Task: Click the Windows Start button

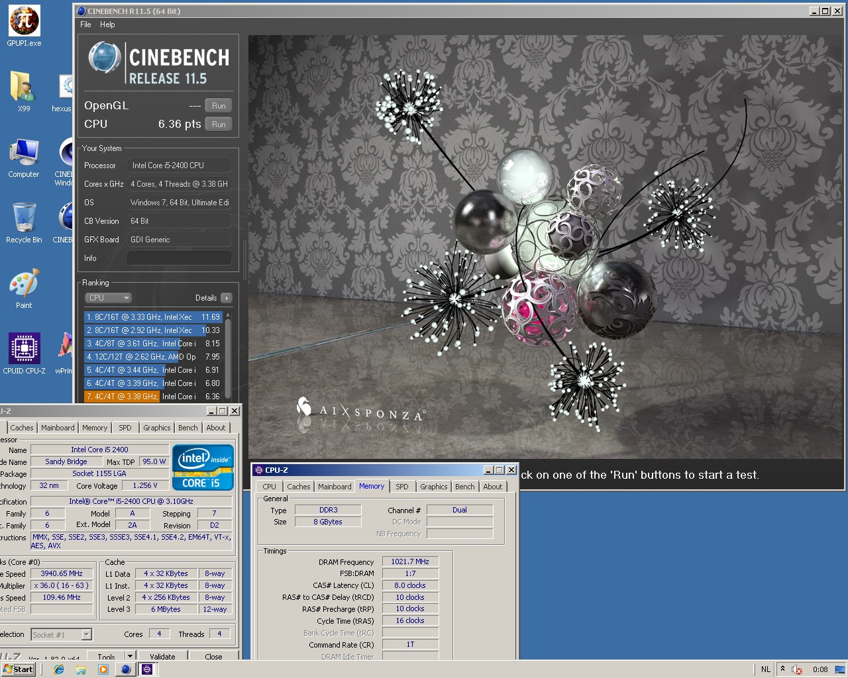Action: click(19, 669)
